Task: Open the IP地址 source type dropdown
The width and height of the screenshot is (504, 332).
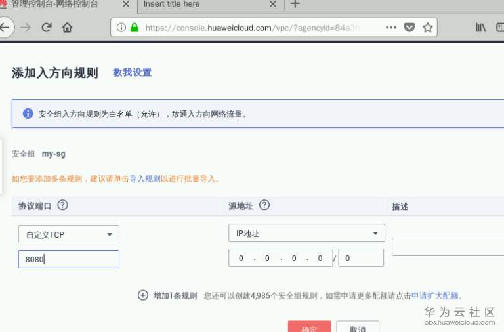Action: pos(306,233)
